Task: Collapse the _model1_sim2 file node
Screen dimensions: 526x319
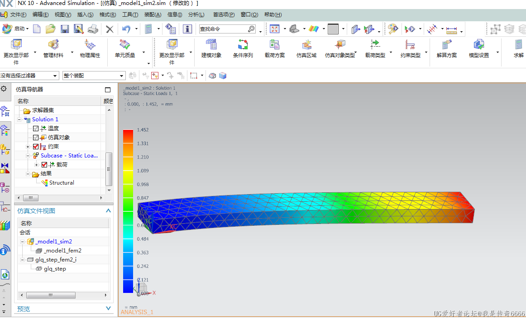Action: 23,242
